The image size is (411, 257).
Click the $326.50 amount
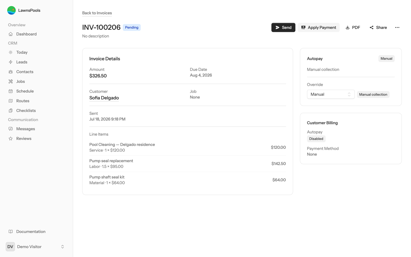tap(98, 76)
